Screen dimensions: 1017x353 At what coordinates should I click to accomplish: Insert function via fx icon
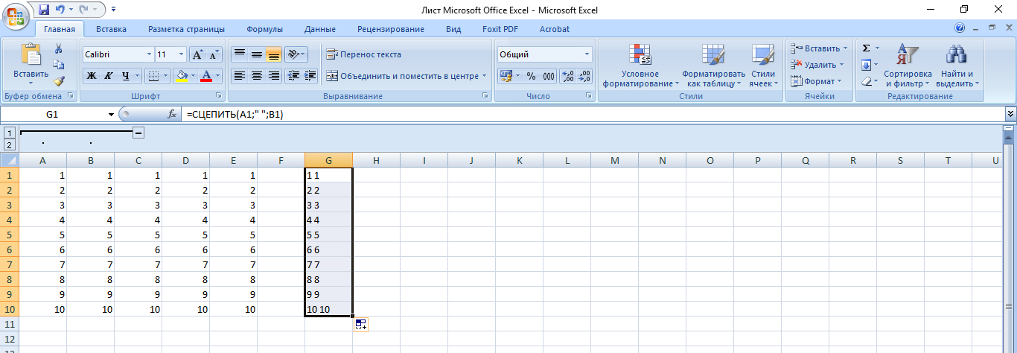point(172,114)
